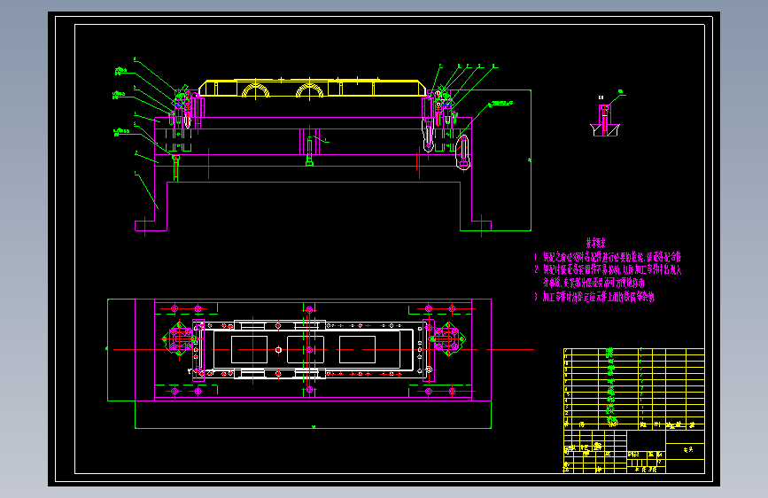Pick the white oval slot at right of front view

463,152
